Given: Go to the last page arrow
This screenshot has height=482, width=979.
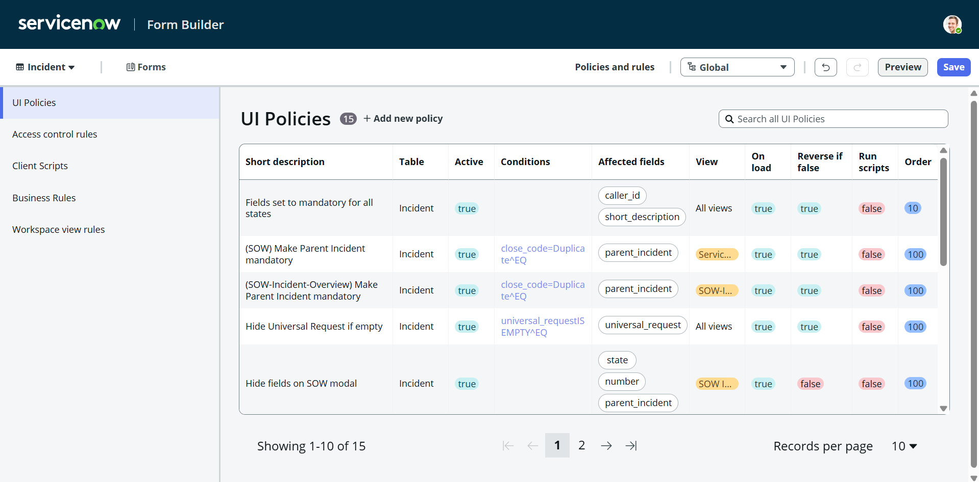Looking at the screenshot, I should 631,446.
